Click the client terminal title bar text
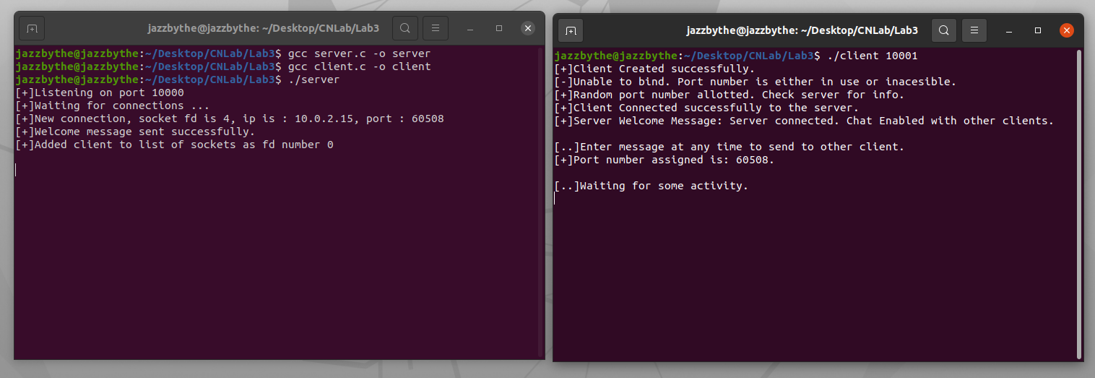This screenshot has width=1095, height=378. 802,30
